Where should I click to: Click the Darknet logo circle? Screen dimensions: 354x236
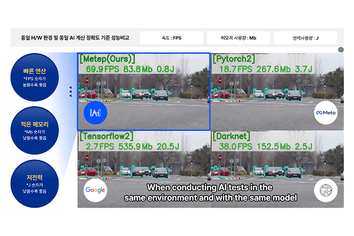pos(325,190)
